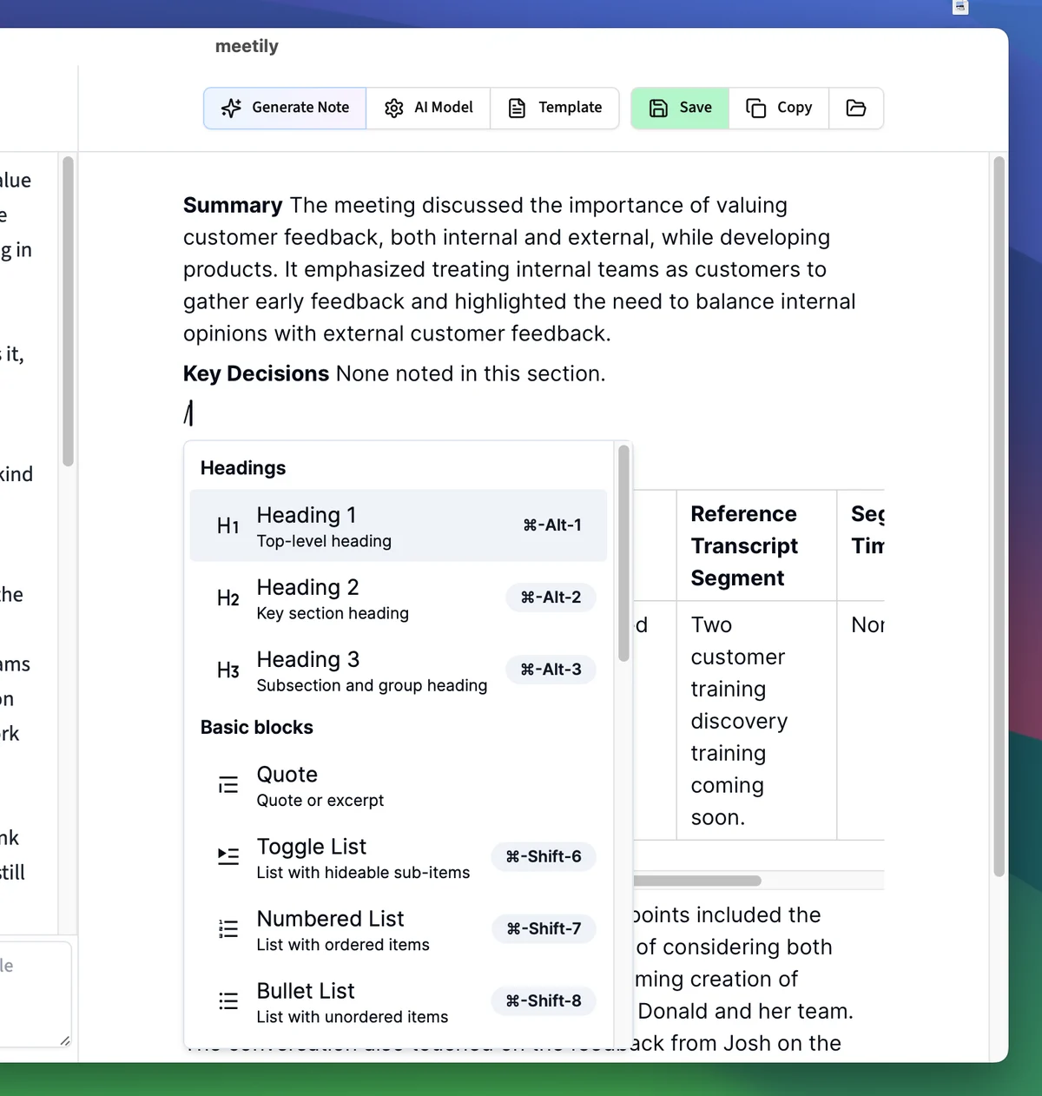Viewport: 1042px width, 1096px height.
Task: Click the 'Subsection and group heading' description
Action: pyautogui.click(x=372, y=685)
